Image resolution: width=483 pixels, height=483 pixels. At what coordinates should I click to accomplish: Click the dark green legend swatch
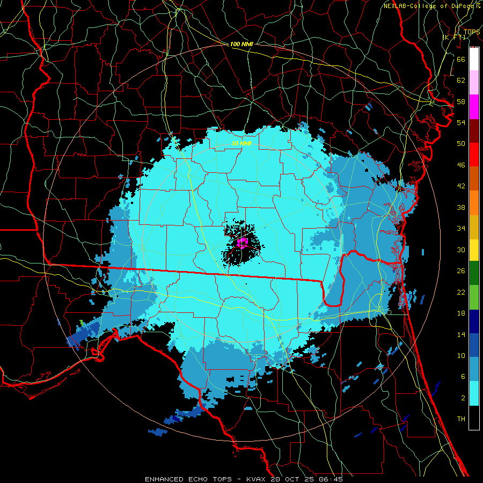click(474, 273)
